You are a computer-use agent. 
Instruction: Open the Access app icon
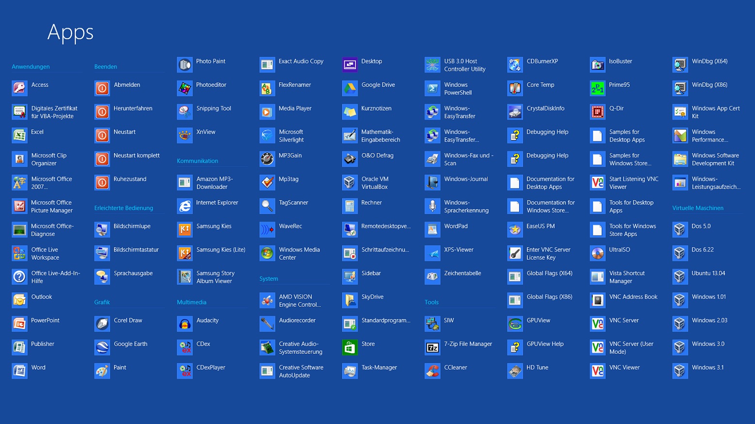click(19, 88)
